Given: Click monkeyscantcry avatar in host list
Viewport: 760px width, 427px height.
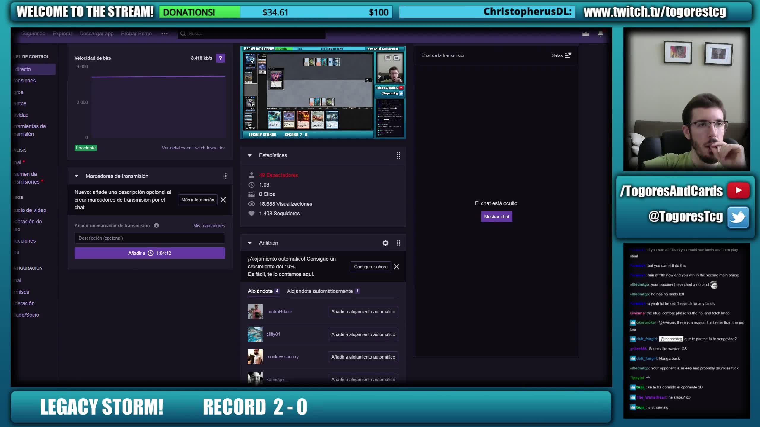Looking at the screenshot, I should (255, 357).
